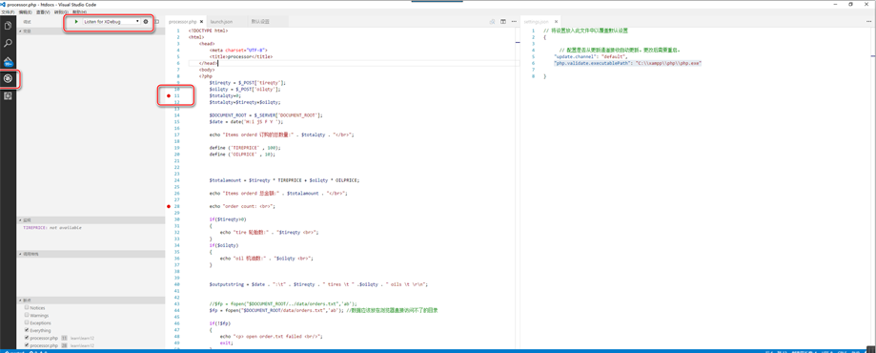Restore the window using title bar button
The width and height of the screenshot is (876, 353).
[x=850, y=4]
